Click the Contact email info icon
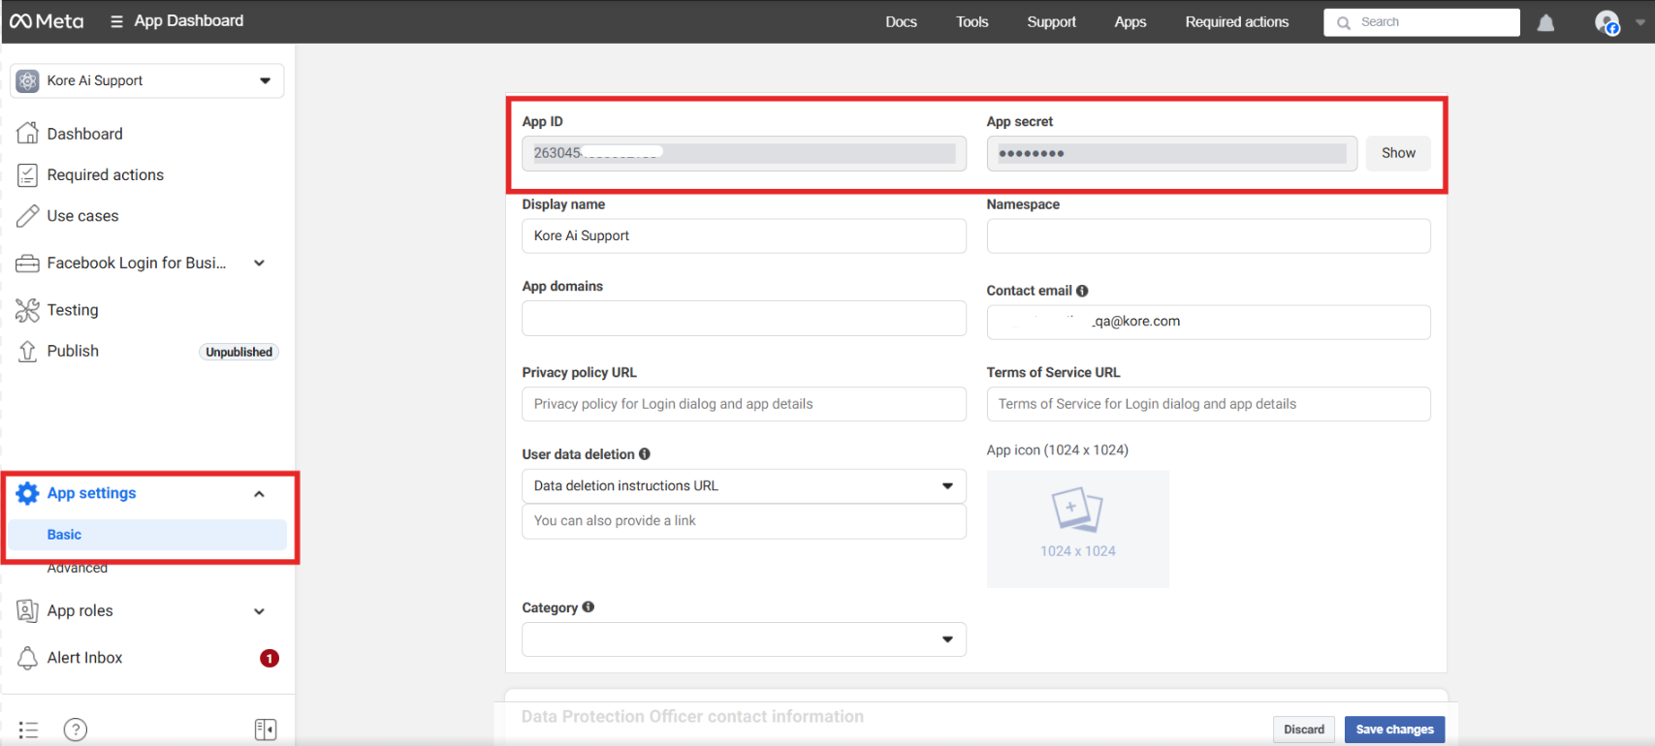 click(x=1082, y=291)
